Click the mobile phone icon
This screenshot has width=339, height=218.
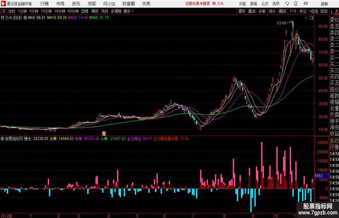(296, 4)
